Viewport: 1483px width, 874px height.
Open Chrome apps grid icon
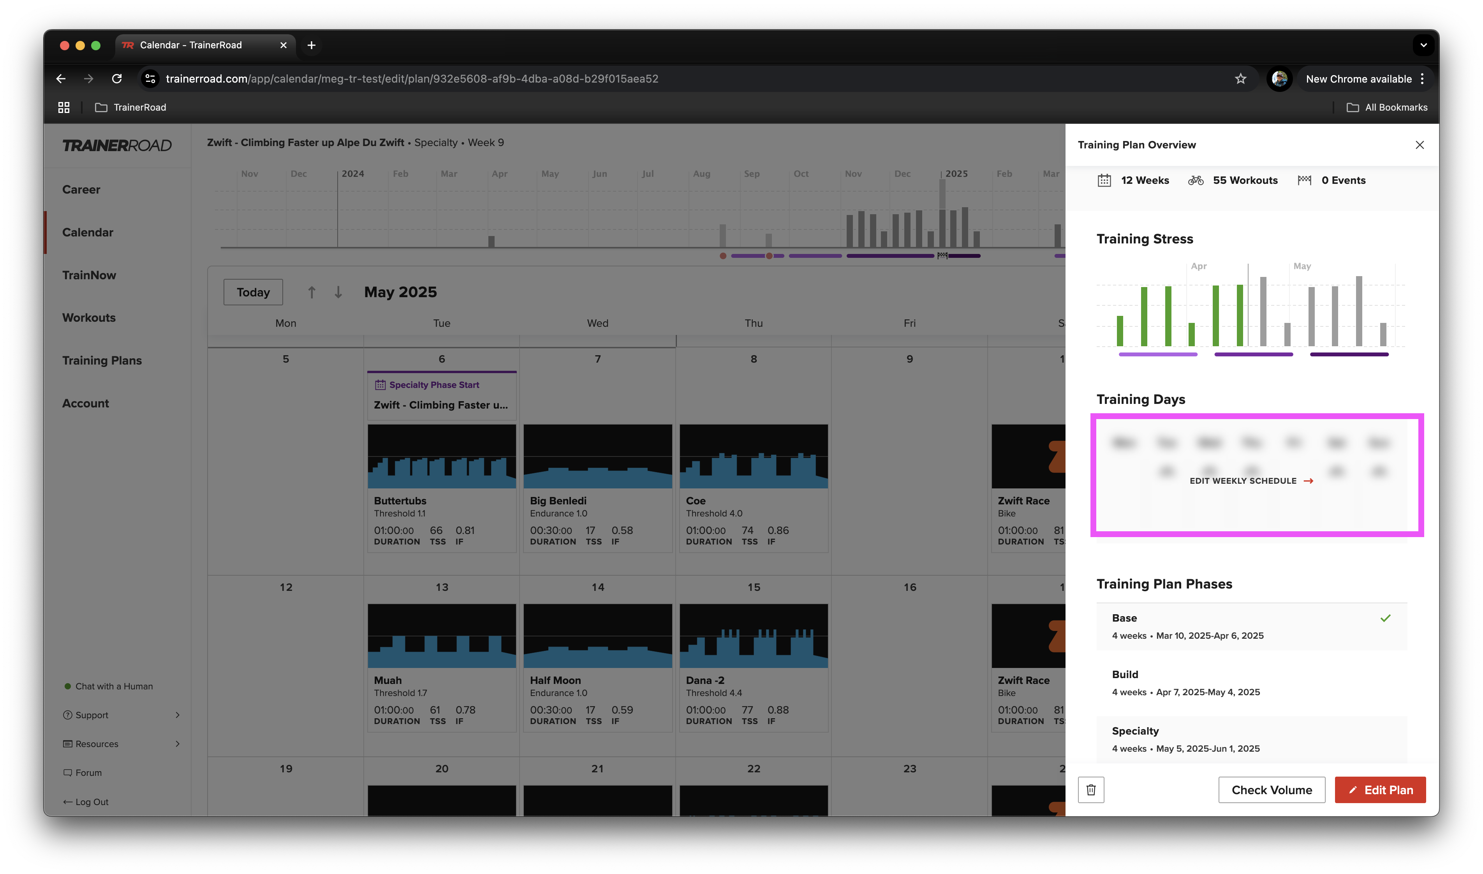click(63, 107)
